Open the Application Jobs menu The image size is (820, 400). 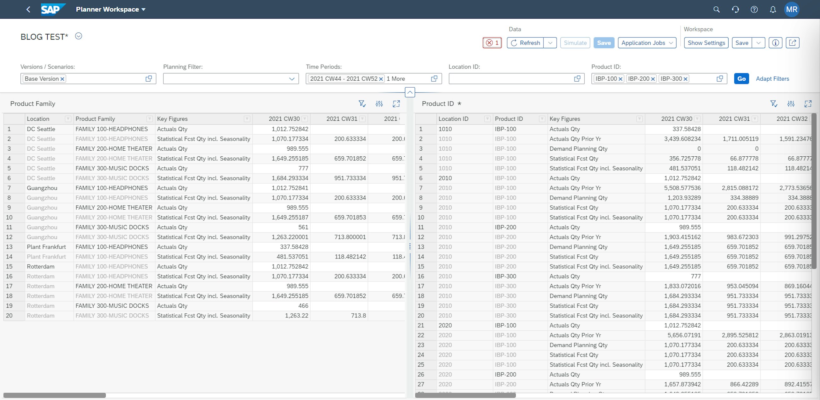(x=647, y=43)
